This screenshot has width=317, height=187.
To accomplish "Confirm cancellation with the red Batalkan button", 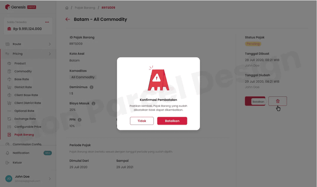I will (172, 121).
